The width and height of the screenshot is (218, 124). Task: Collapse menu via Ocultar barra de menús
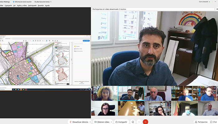tap(44, 2)
